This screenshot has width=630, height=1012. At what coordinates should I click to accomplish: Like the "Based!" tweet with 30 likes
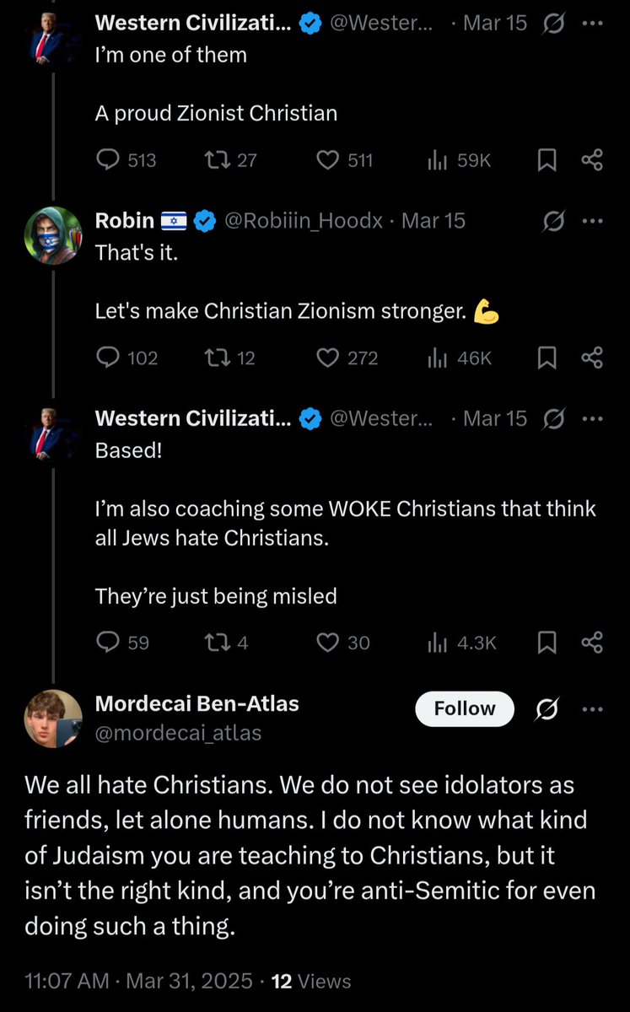click(x=327, y=643)
